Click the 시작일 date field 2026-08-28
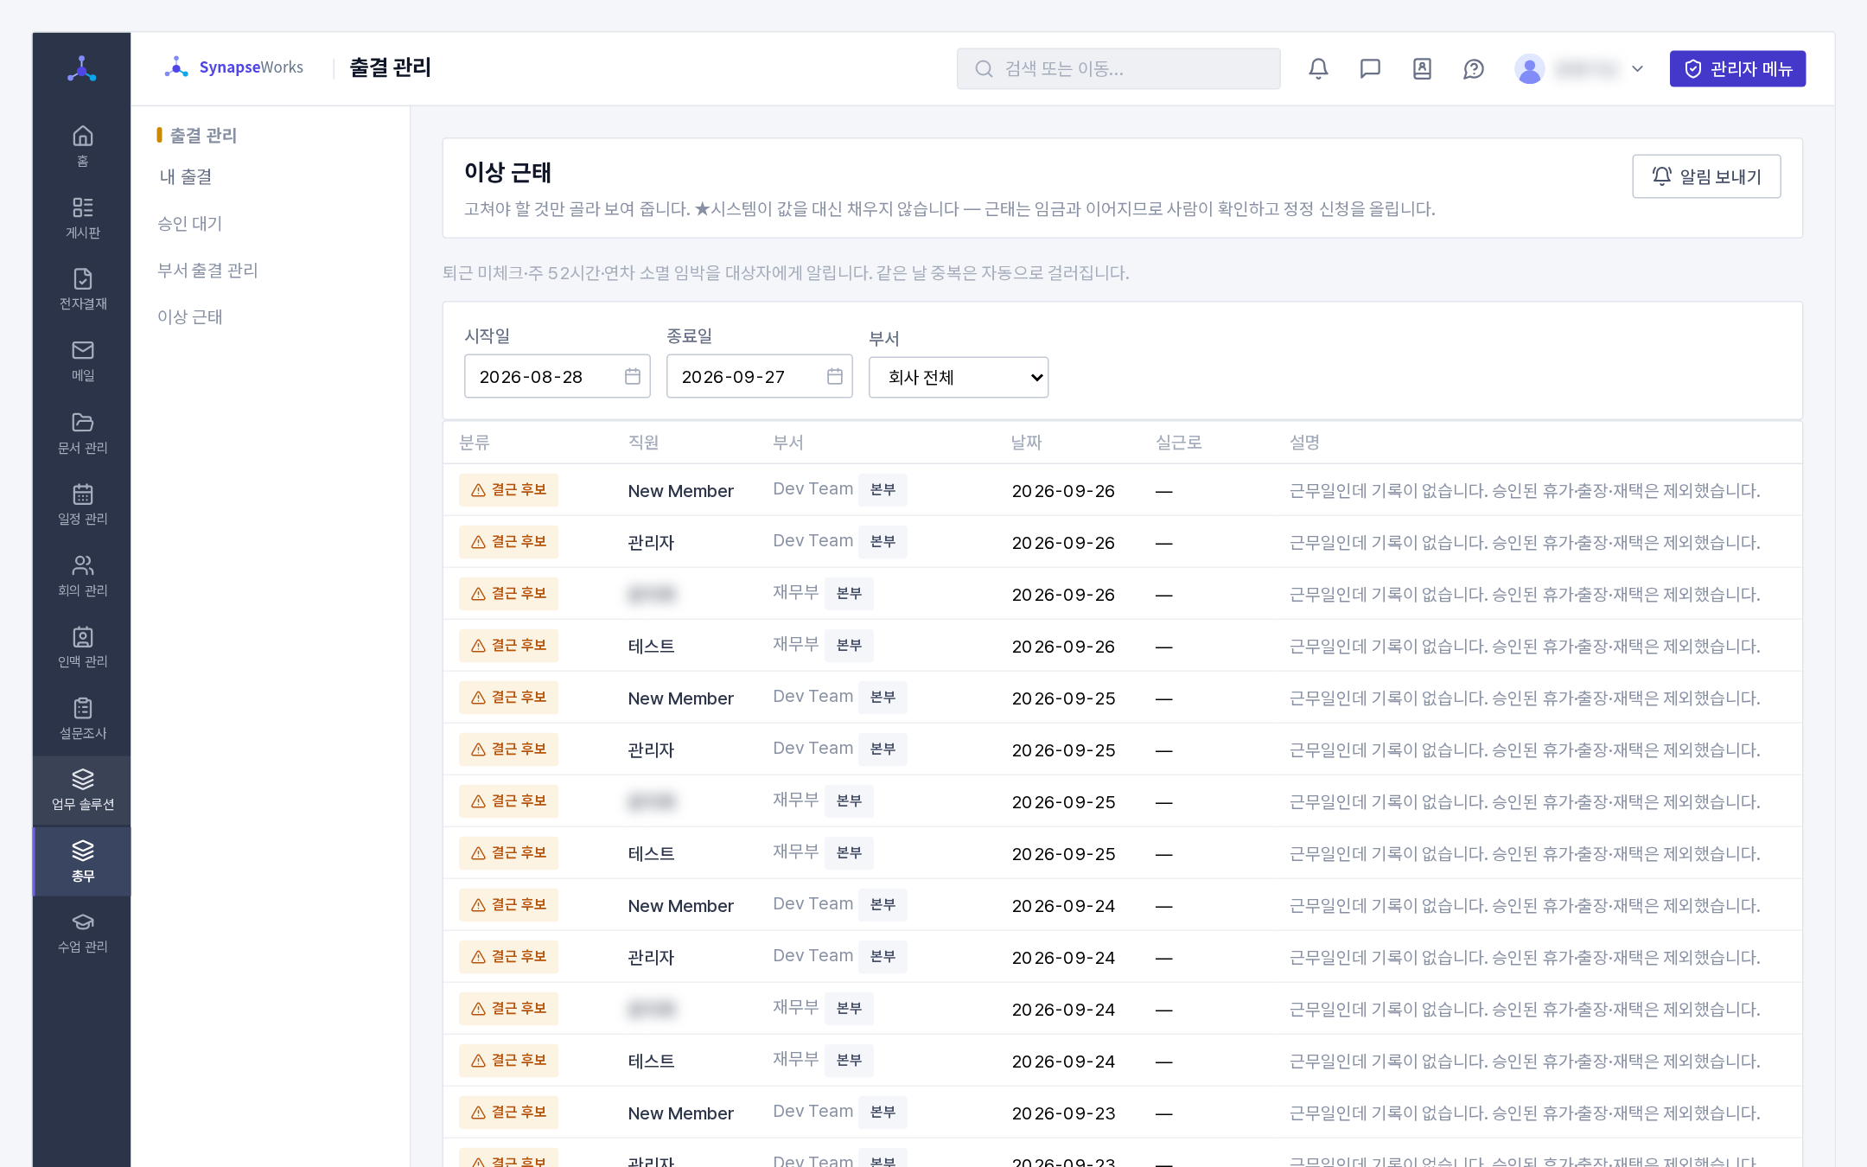 pos(557,376)
